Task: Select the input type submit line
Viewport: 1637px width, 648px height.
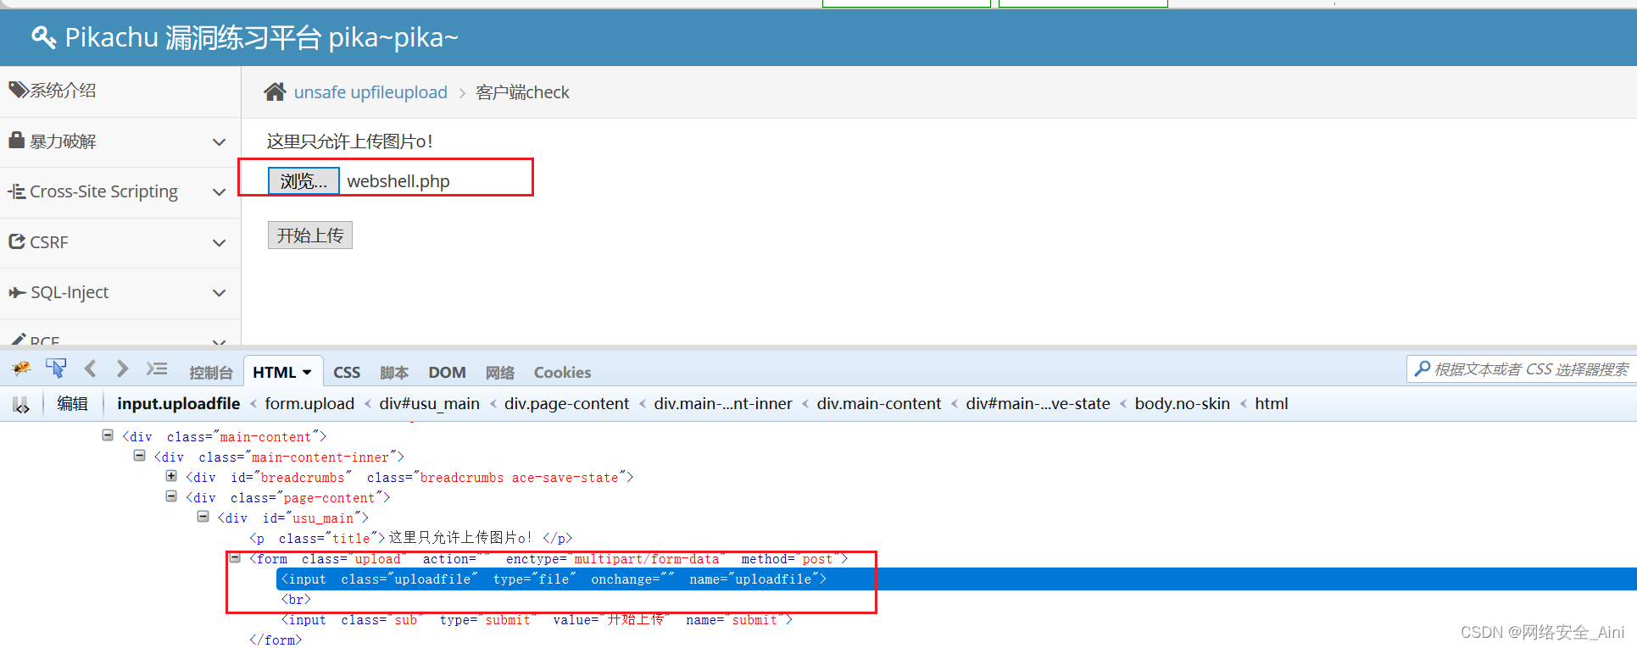Action: (537, 620)
